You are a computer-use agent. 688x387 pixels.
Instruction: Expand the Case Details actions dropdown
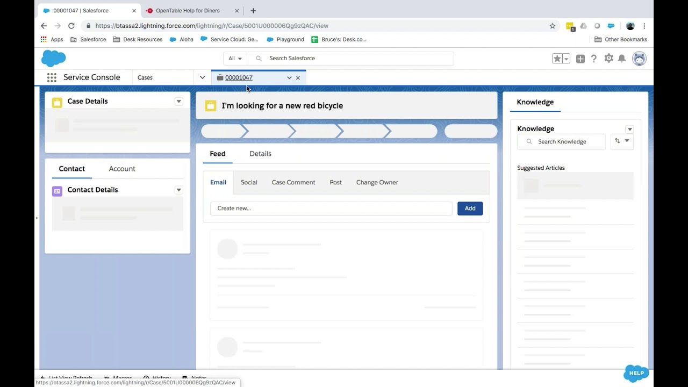point(179,101)
